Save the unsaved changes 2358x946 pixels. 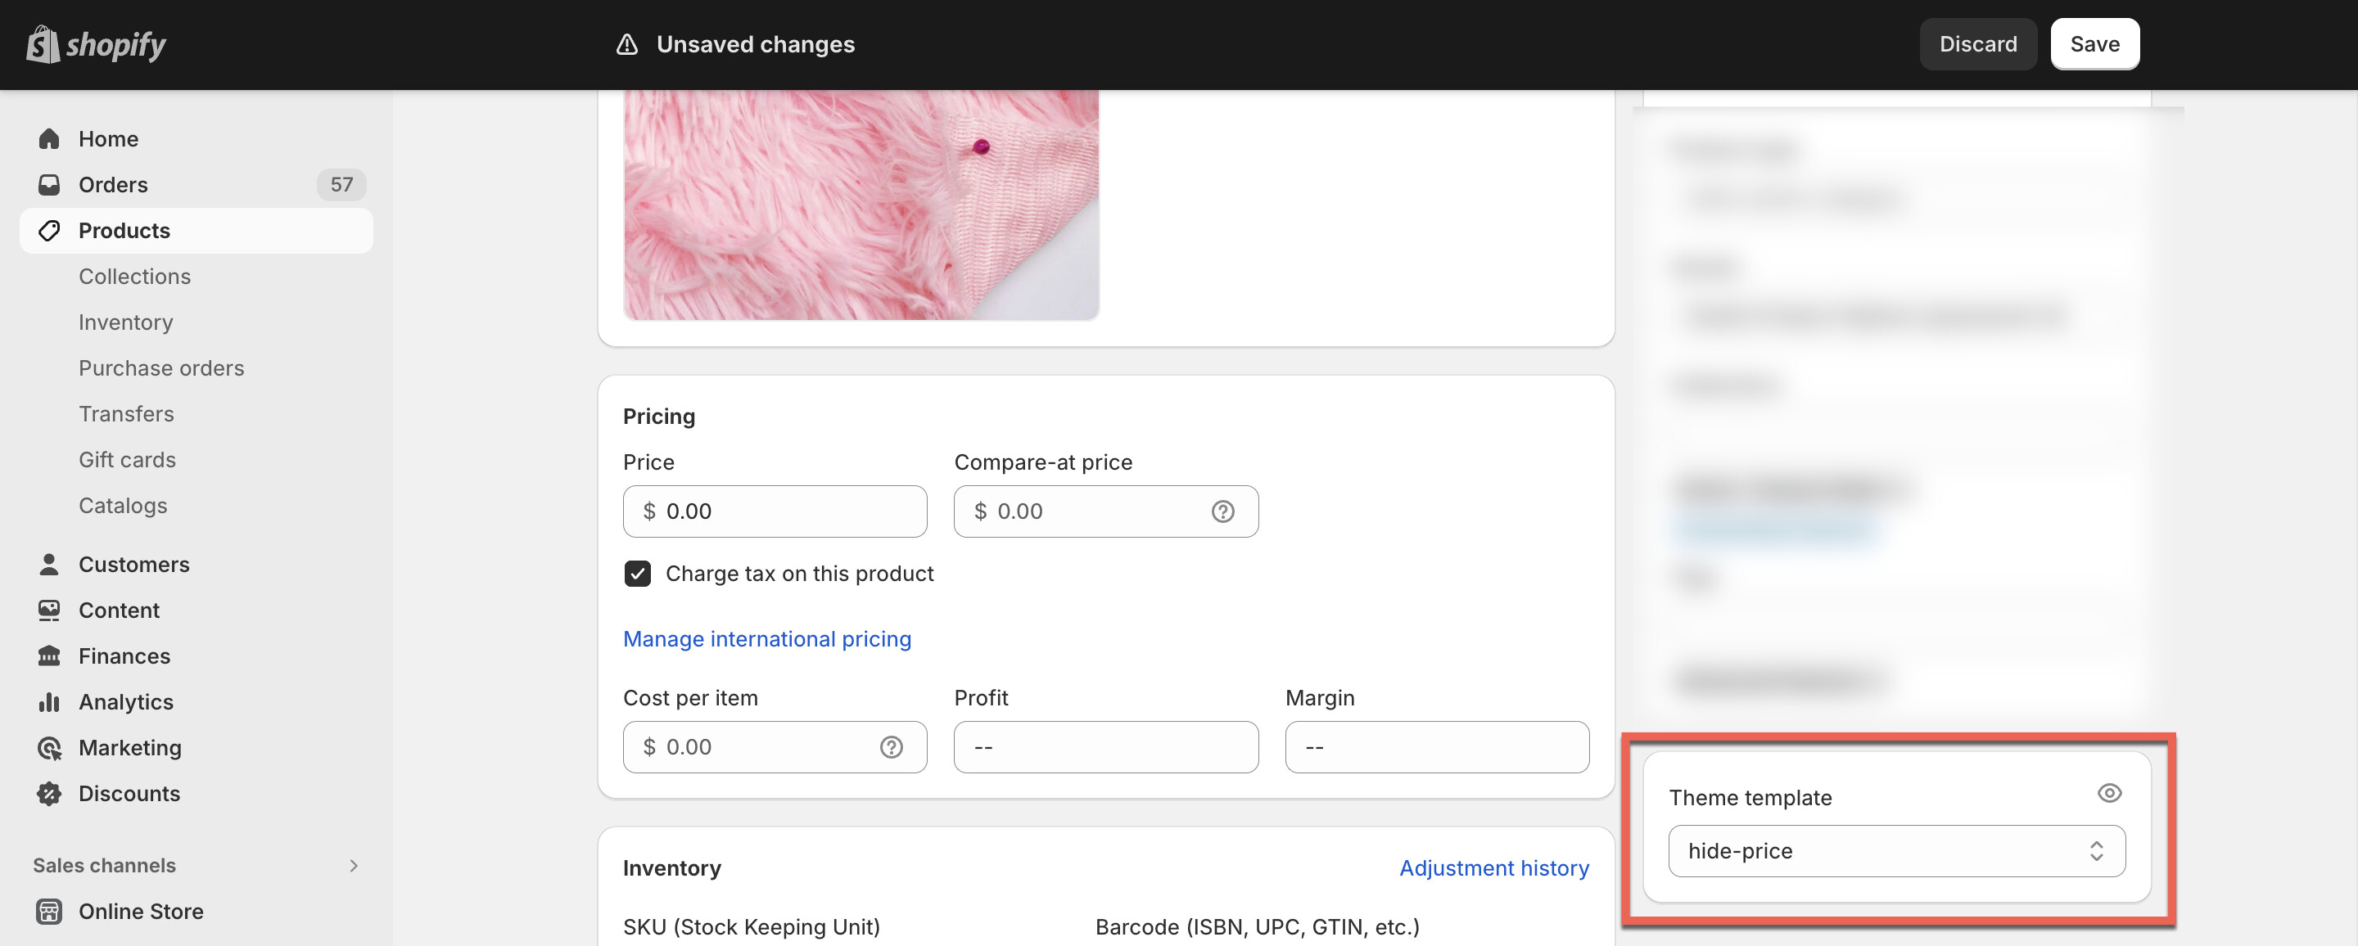click(2094, 44)
